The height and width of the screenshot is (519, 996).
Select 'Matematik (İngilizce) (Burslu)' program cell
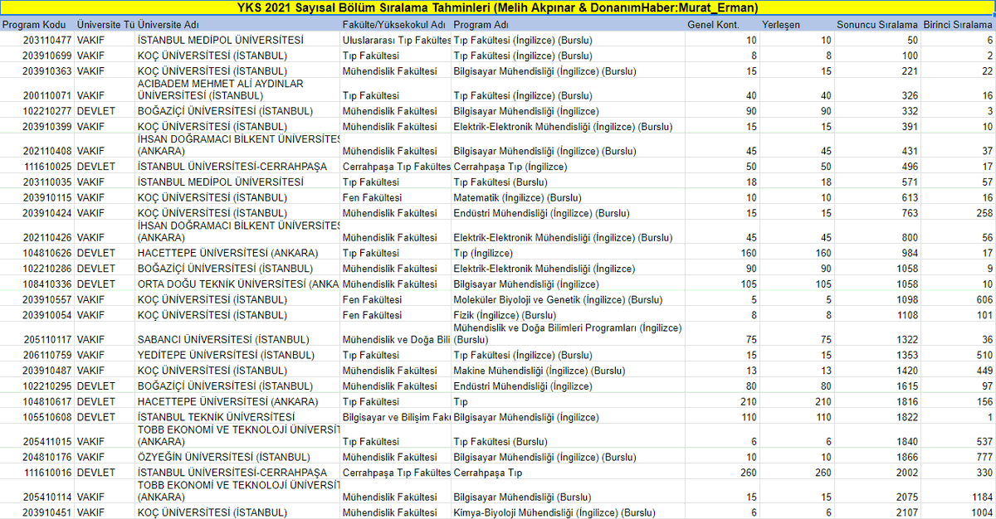click(569, 198)
